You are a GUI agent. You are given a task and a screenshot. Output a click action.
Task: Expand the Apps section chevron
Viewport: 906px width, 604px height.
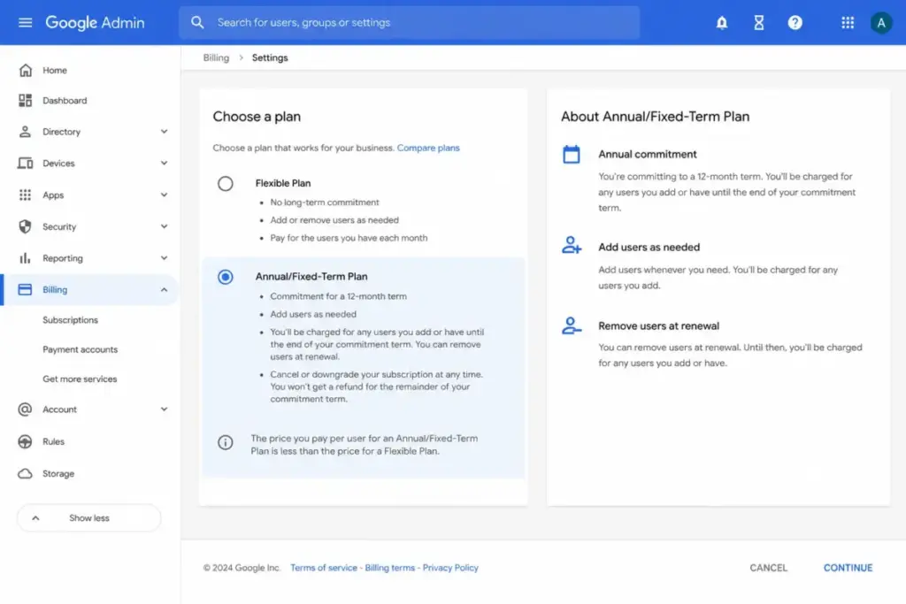coord(164,195)
